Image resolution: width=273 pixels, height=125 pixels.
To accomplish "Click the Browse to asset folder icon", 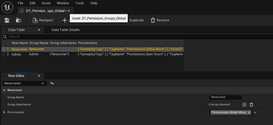I will [19, 20].
